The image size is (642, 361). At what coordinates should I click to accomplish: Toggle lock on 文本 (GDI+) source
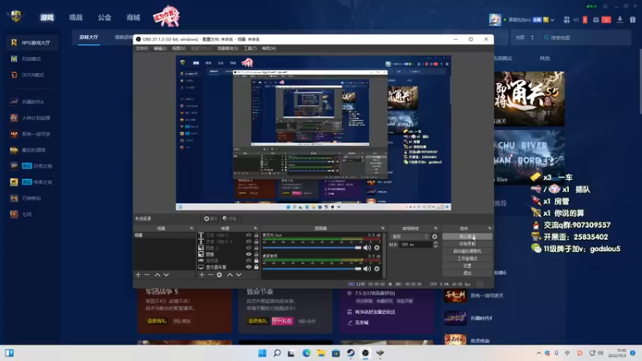(x=256, y=235)
